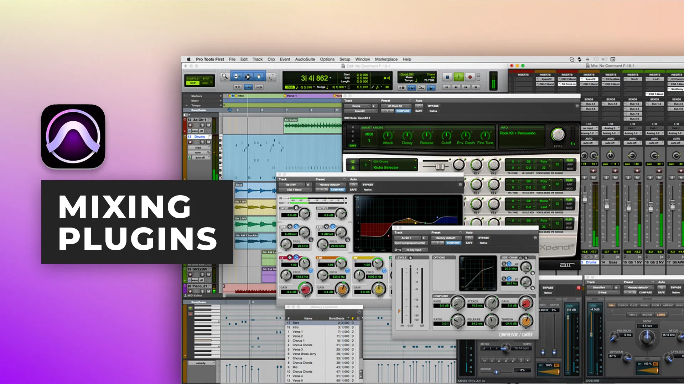
Task: Click Return to Zero in the transport
Action: pos(446,87)
